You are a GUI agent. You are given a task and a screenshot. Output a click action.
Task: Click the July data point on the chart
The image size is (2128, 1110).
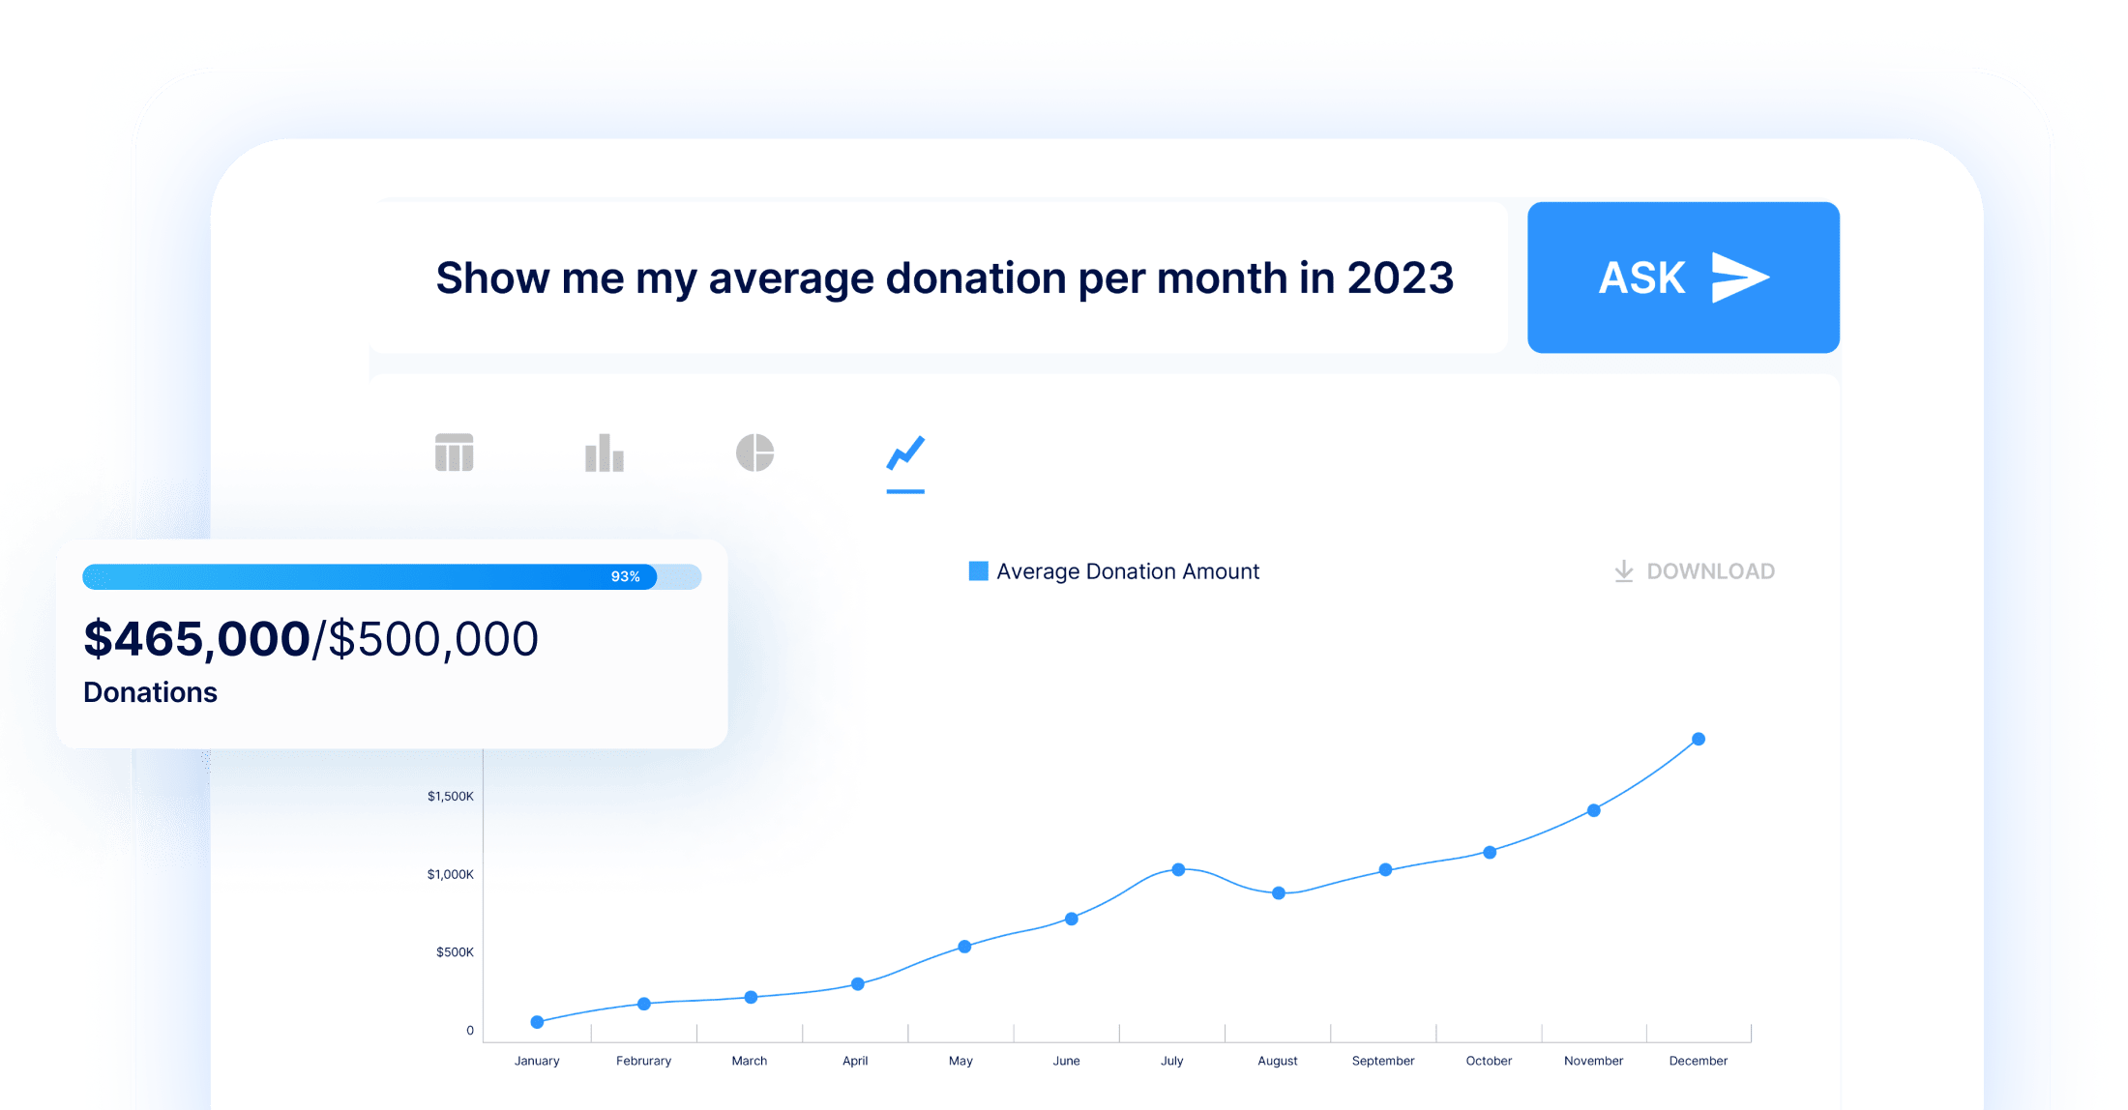pyautogui.click(x=1178, y=869)
